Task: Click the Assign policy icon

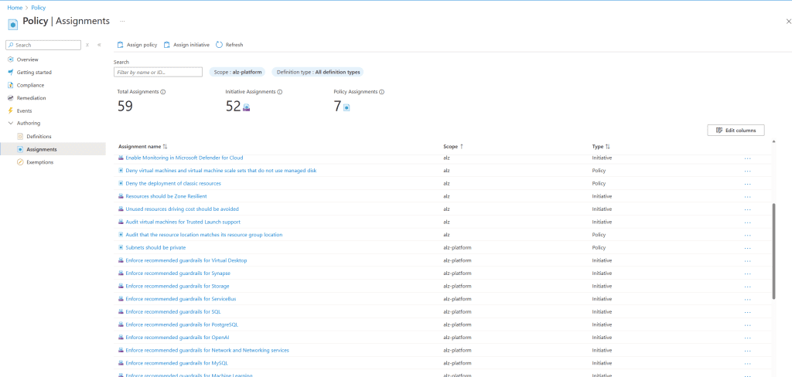Action: [121, 45]
